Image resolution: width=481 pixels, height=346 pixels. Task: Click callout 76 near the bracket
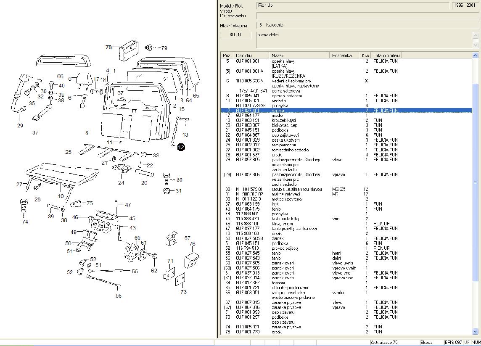(192, 244)
